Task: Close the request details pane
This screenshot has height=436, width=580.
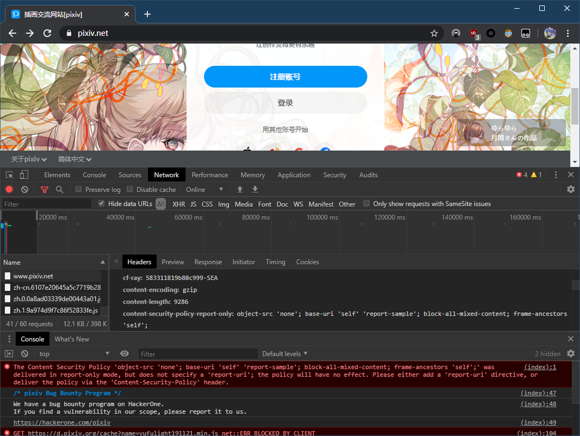Action: (116, 262)
